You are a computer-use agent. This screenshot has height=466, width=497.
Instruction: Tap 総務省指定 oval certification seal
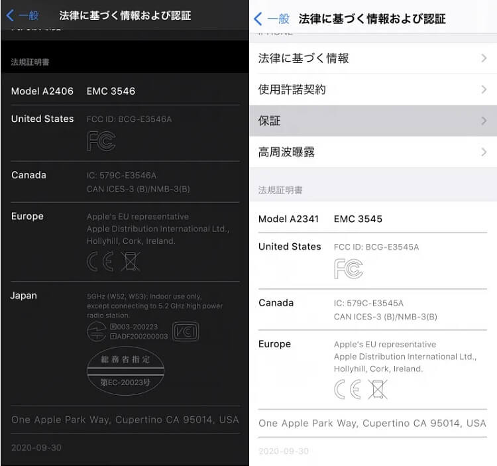point(125,371)
